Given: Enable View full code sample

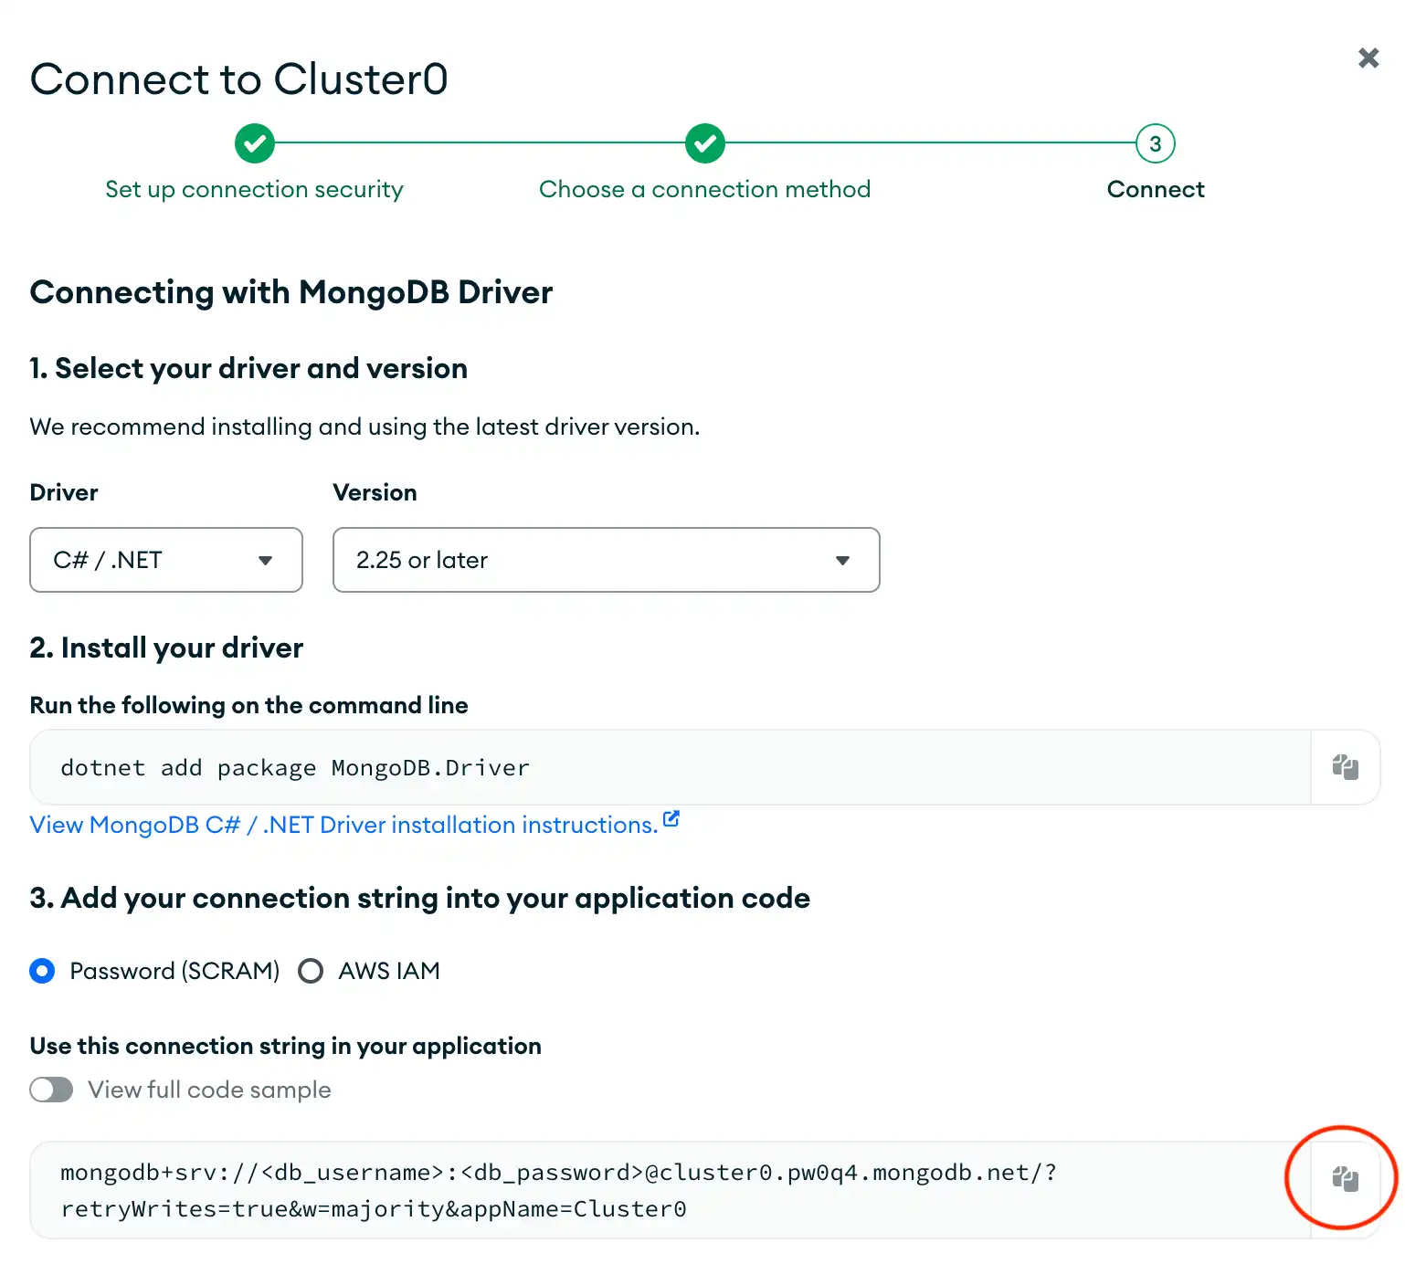Looking at the screenshot, I should [x=51, y=1090].
